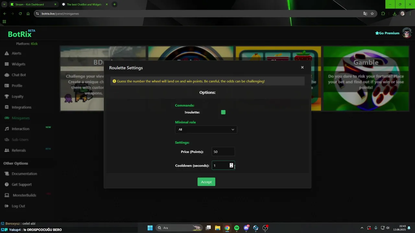Click the browser back button

click(x=5, y=14)
